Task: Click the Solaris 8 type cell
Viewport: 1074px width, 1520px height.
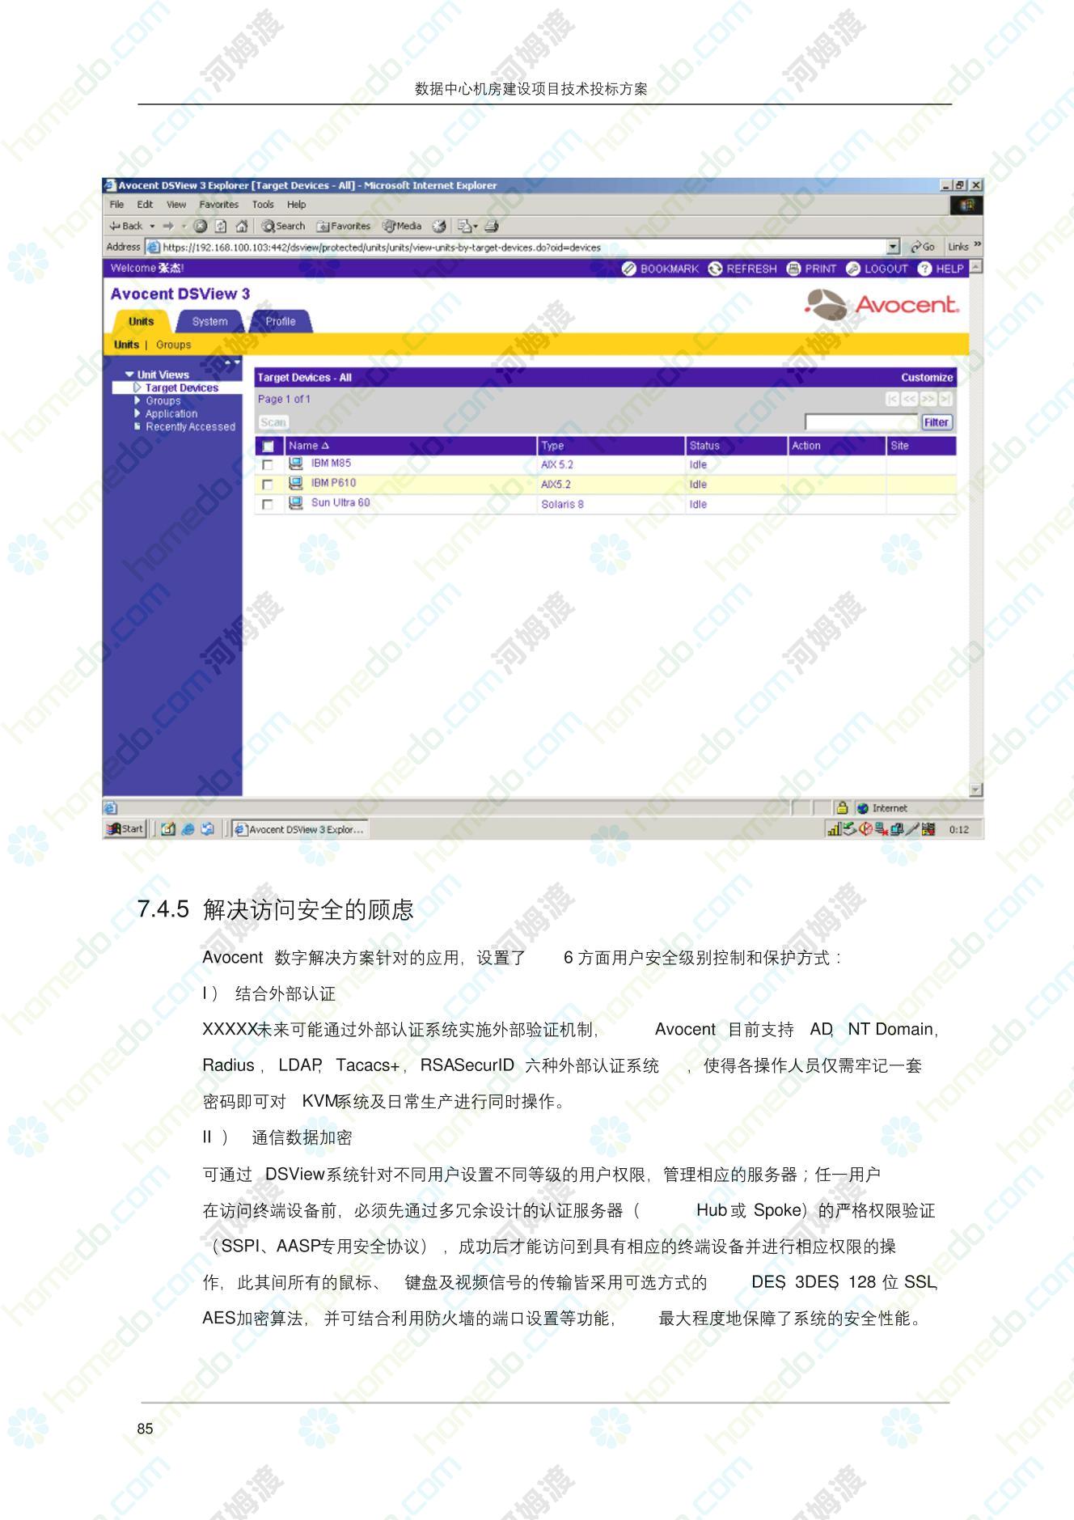Action: pyautogui.click(x=563, y=504)
